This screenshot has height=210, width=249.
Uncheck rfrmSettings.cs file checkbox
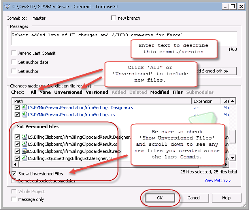(17, 114)
